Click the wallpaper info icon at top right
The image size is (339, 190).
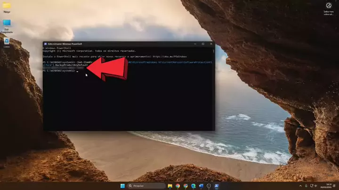(329, 6)
